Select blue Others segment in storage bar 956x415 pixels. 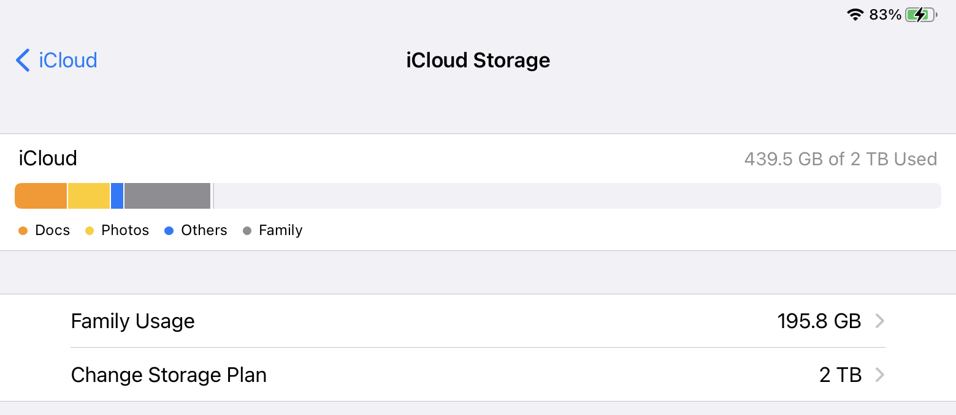117,196
